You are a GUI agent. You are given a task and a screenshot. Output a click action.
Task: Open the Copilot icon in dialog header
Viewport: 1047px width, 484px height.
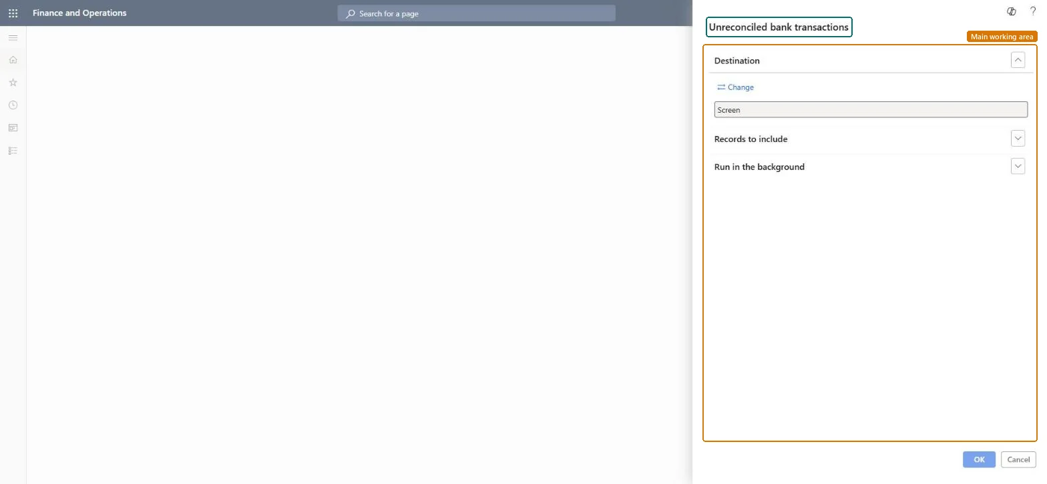(1012, 11)
